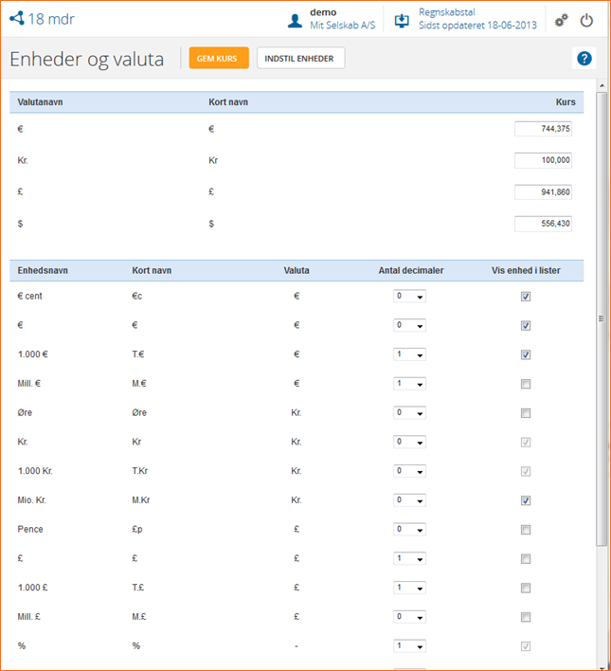Screen dimensions: 611x671
Task: Click the power logout icon
Action: tap(586, 20)
